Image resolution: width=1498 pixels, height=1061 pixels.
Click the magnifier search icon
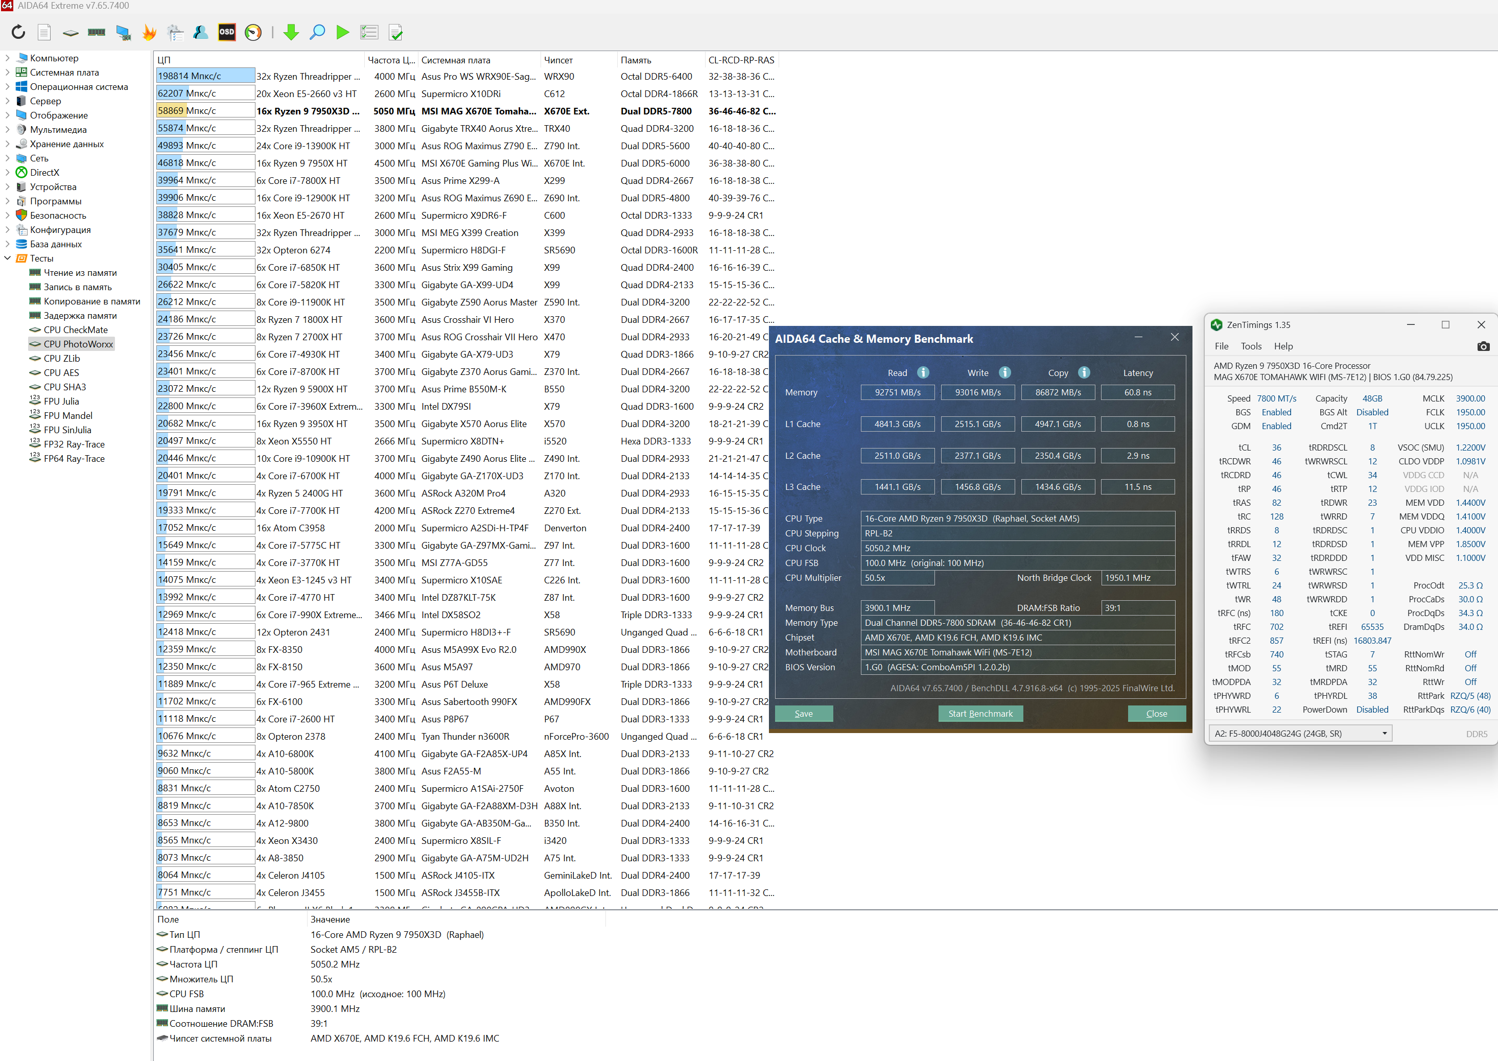317,32
